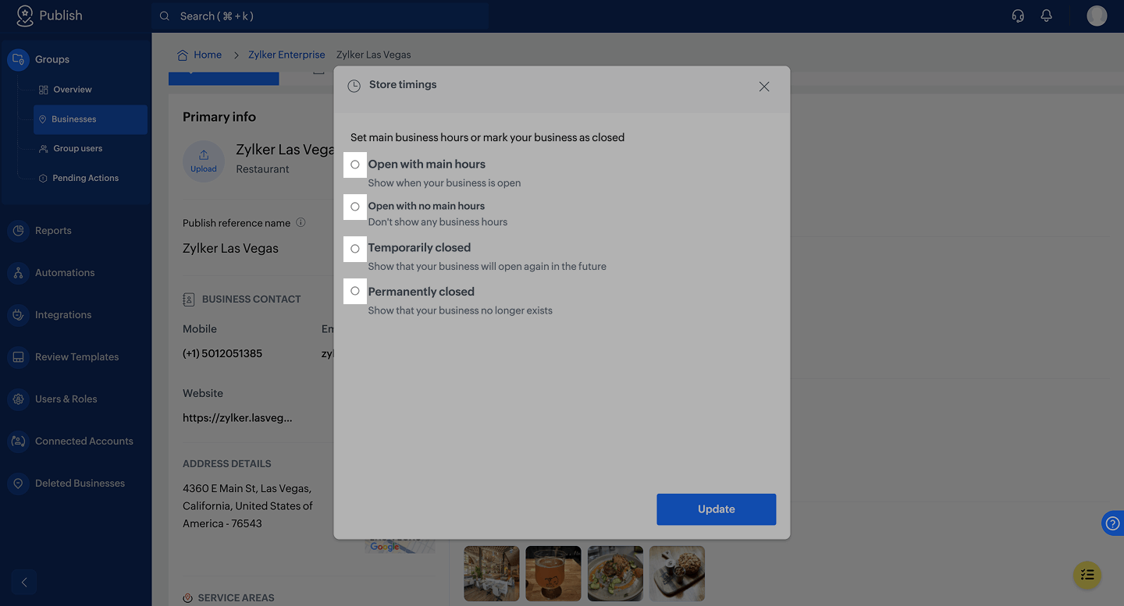Open Review Templates section
The height and width of the screenshot is (606, 1124).
76,357
